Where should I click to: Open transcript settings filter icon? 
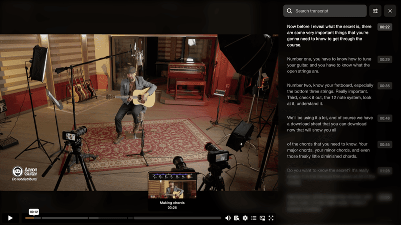pyautogui.click(x=375, y=11)
